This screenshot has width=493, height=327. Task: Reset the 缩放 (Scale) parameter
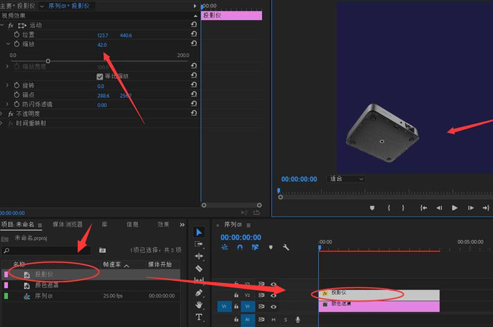point(194,44)
